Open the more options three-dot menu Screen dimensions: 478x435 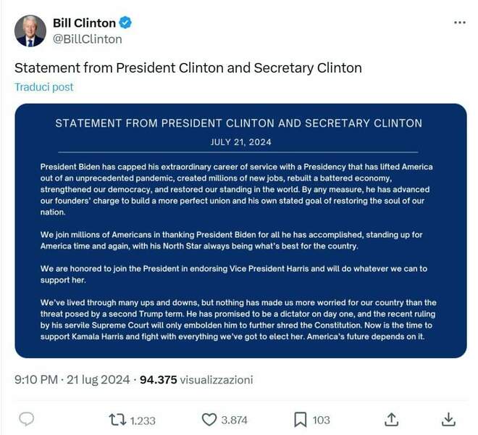click(459, 22)
